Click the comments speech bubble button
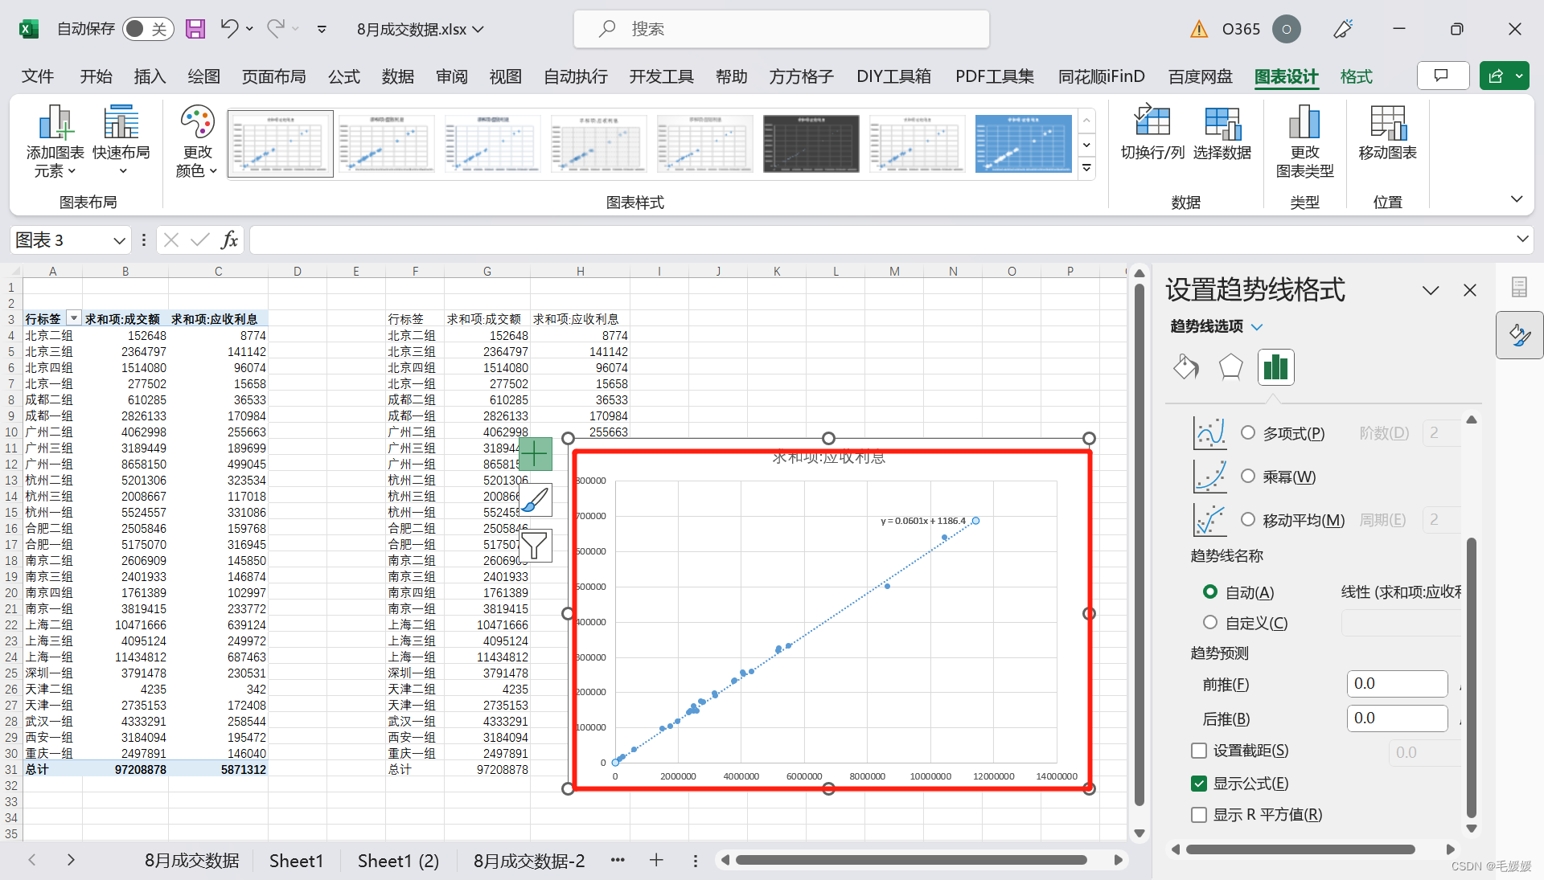 click(1442, 76)
